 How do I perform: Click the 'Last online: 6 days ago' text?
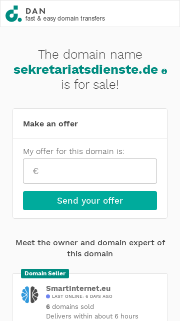coord(82,296)
